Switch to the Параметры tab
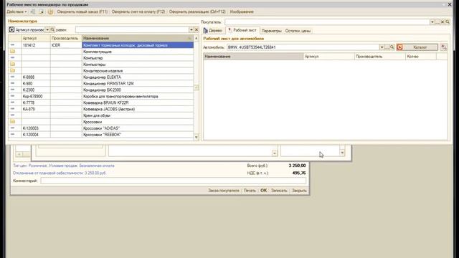The height and width of the screenshot is (258, 459). (x=271, y=31)
